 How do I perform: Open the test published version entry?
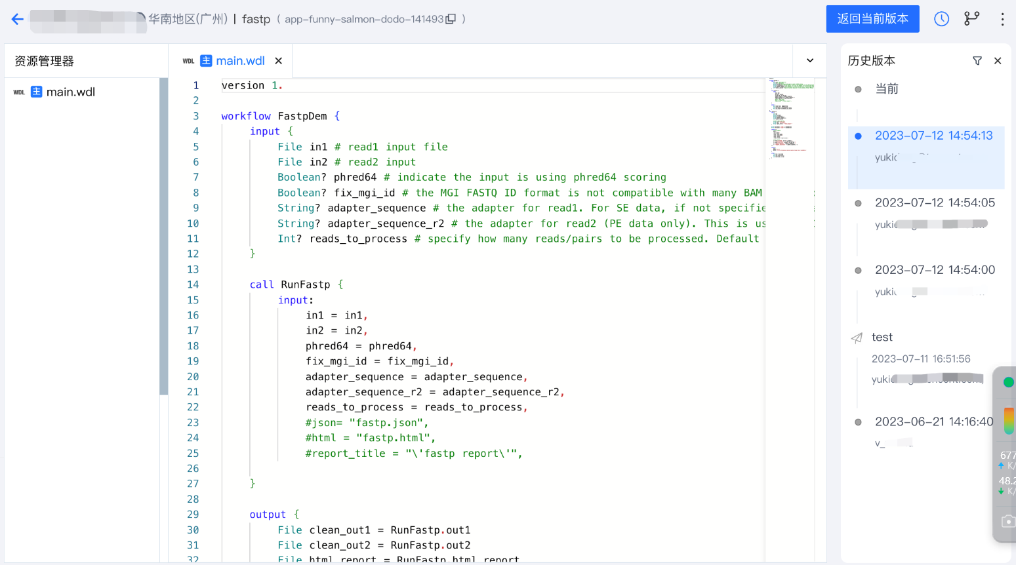coord(882,338)
